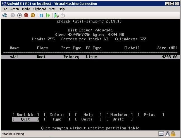The image size is (181, 138).
Task: Select the Maximize option in cfdisk
Action: coord(120,115)
